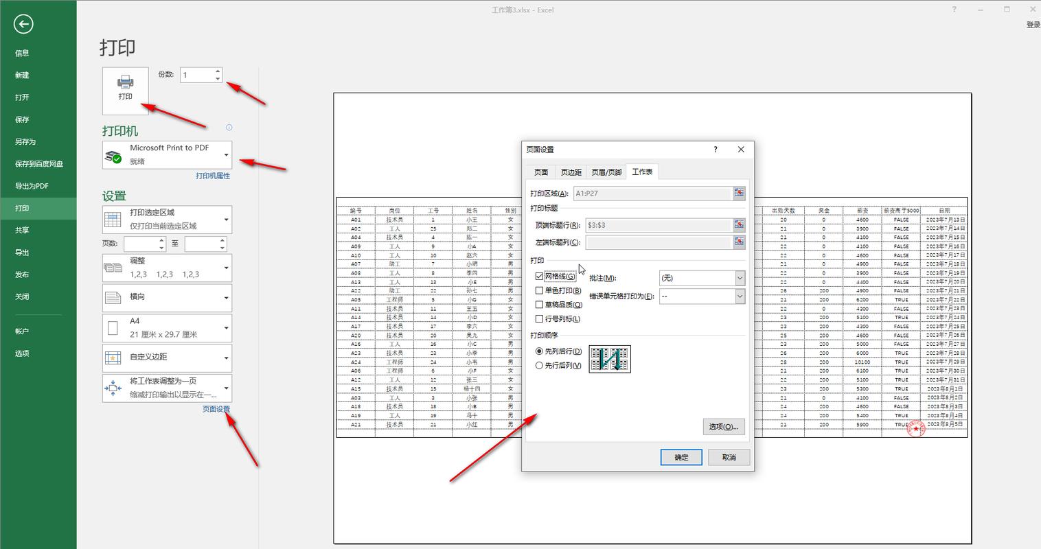Open the 错误单元格打印为 dropdown
The image size is (1041, 549).
coord(702,296)
